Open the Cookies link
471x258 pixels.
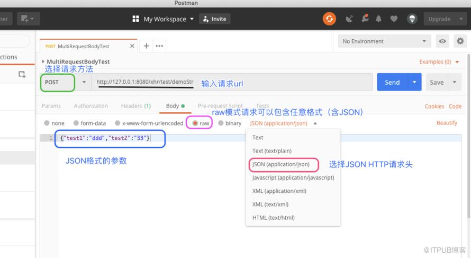click(x=434, y=106)
